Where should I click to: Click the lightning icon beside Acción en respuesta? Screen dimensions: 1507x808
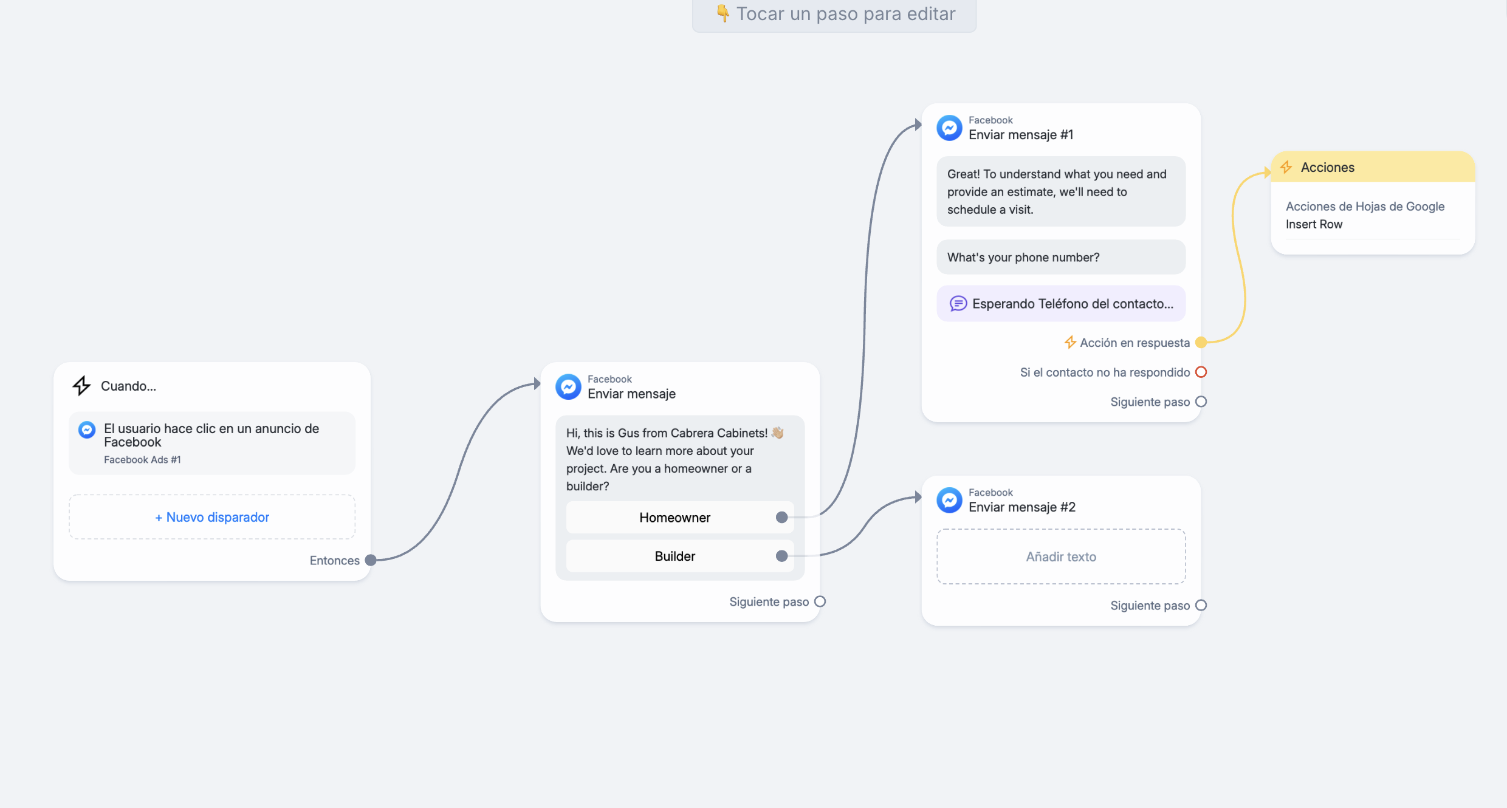coord(1070,343)
